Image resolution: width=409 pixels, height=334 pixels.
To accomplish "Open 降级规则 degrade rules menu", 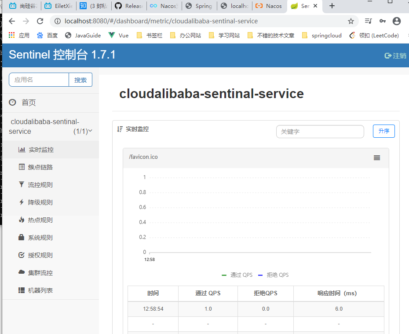I will pyautogui.click(x=51, y=202).
